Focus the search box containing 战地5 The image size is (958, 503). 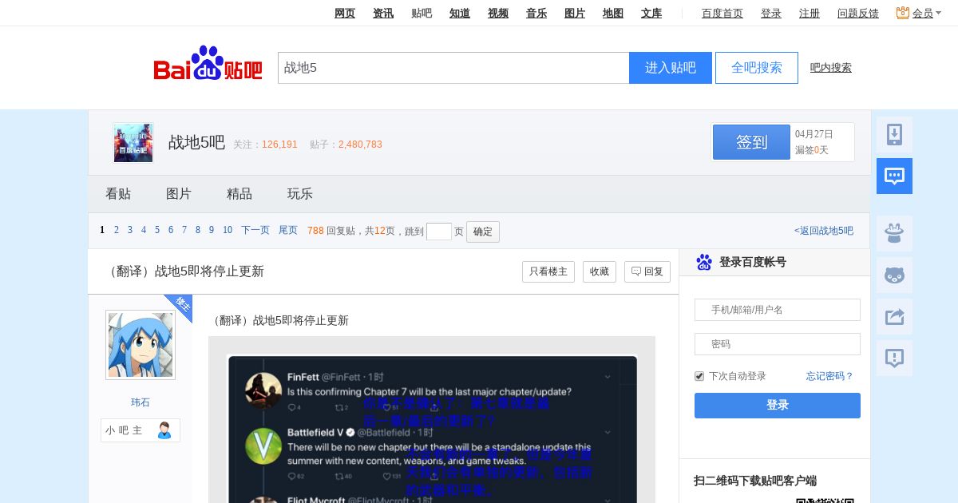tap(453, 68)
